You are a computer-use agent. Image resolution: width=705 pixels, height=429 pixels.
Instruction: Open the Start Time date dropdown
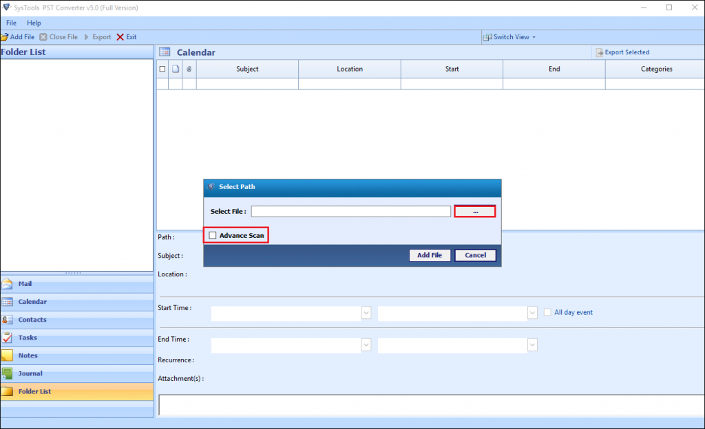tap(366, 313)
